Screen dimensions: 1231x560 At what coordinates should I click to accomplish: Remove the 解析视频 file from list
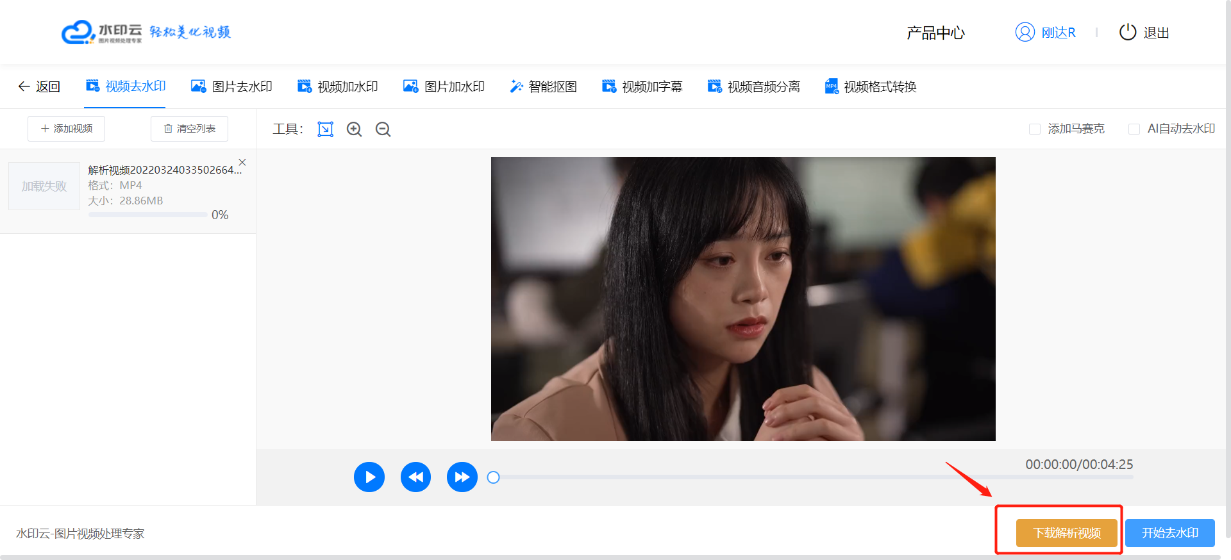(x=242, y=162)
